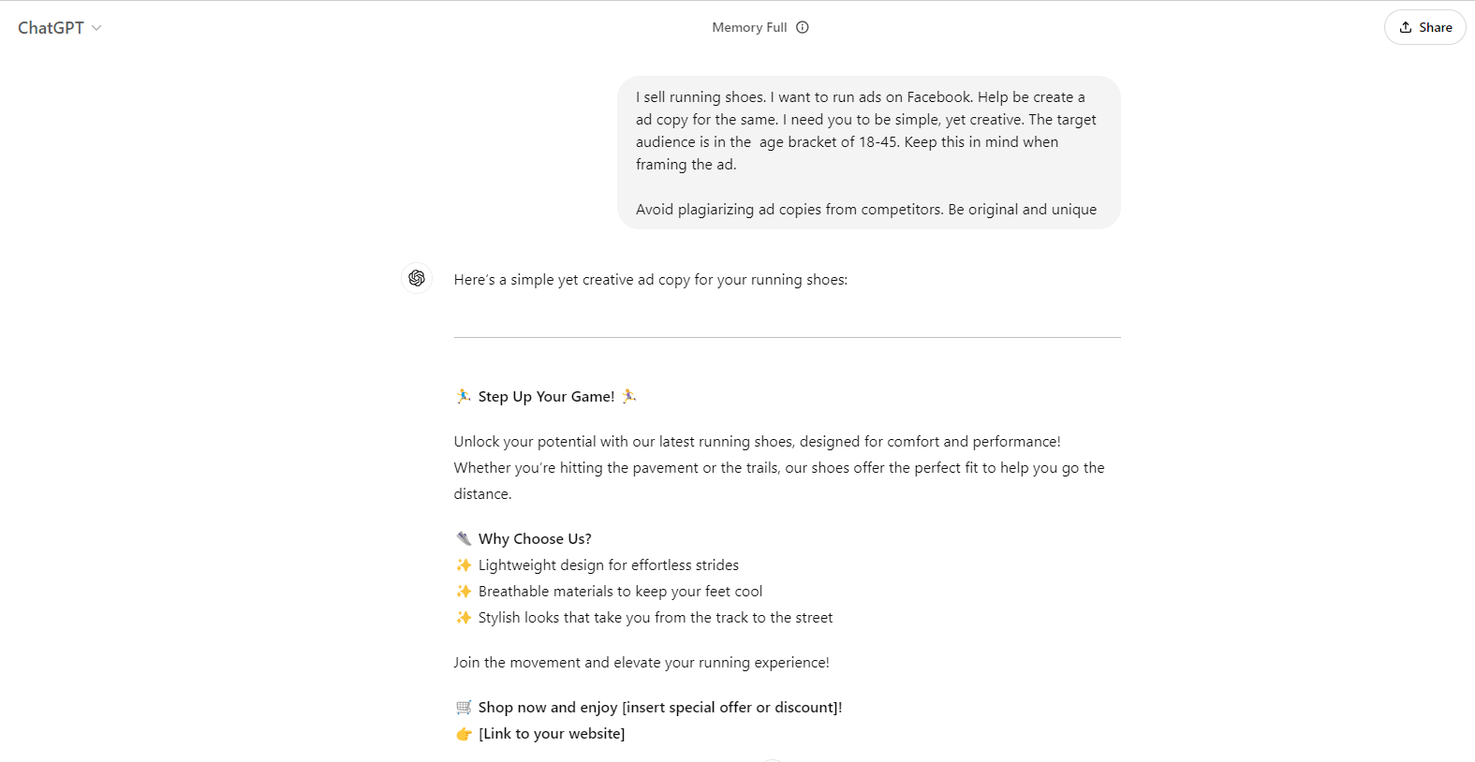Click the left runner emoji in the heading
The width and height of the screenshot is (1475, 762).
click(462, 396)
